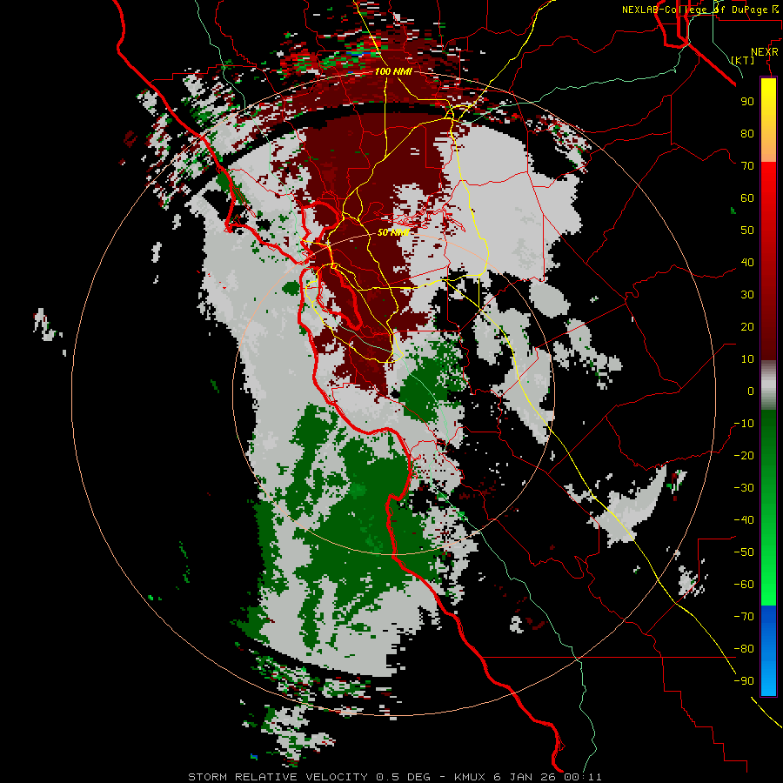Pick the positive 20 scale value
783x783 pixels.
(747, 326)
